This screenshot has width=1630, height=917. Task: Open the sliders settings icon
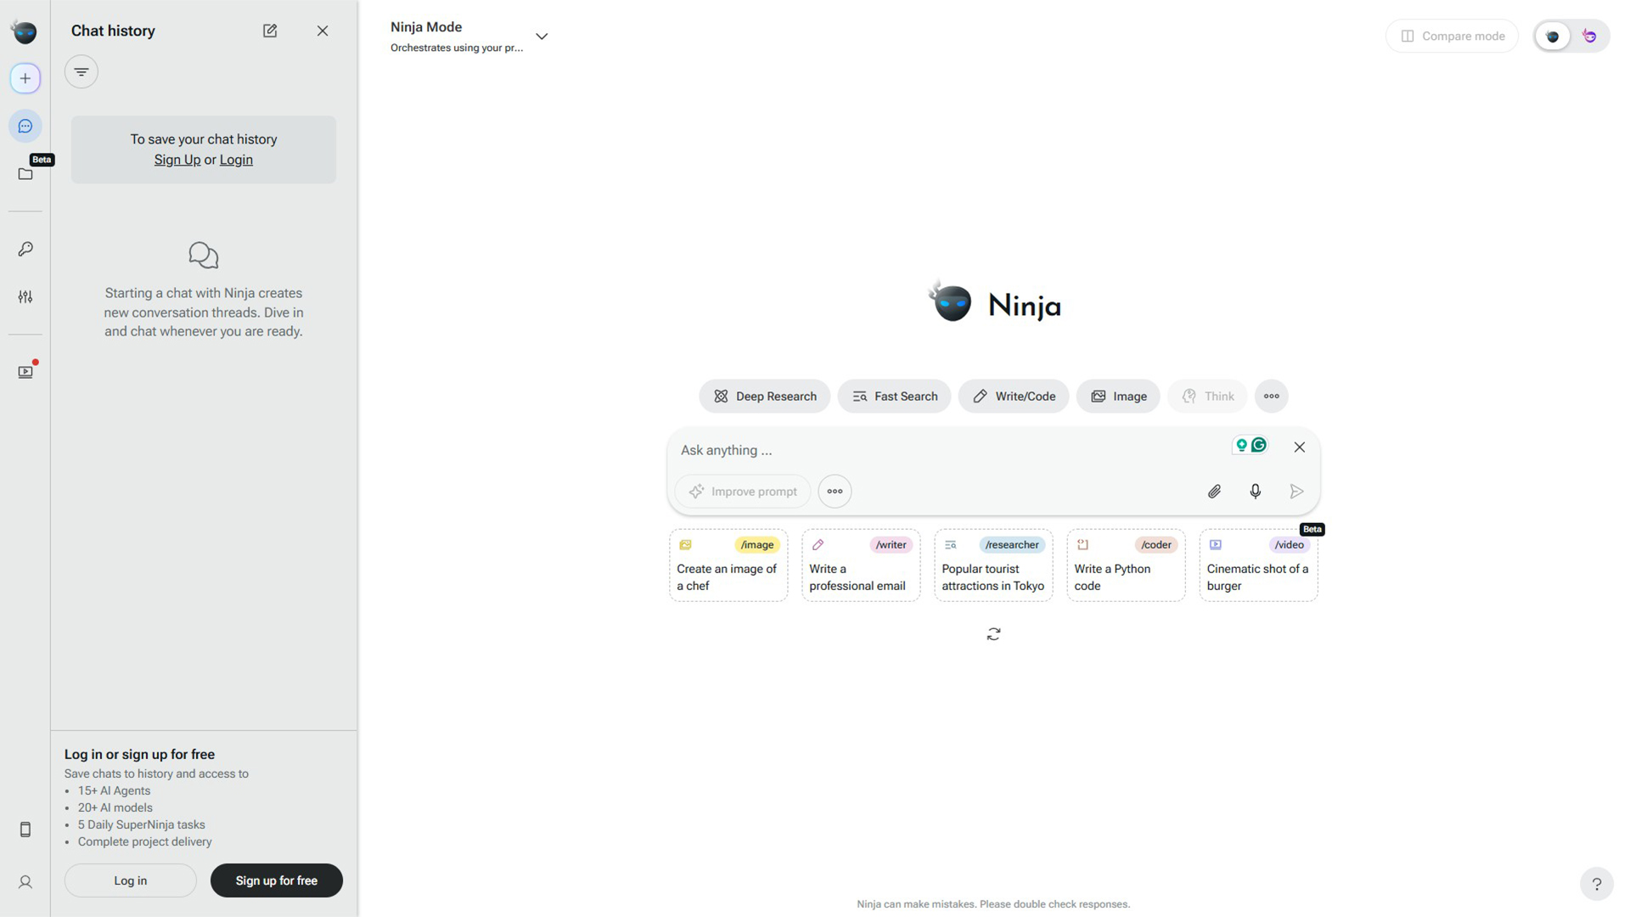coord(25,297)
